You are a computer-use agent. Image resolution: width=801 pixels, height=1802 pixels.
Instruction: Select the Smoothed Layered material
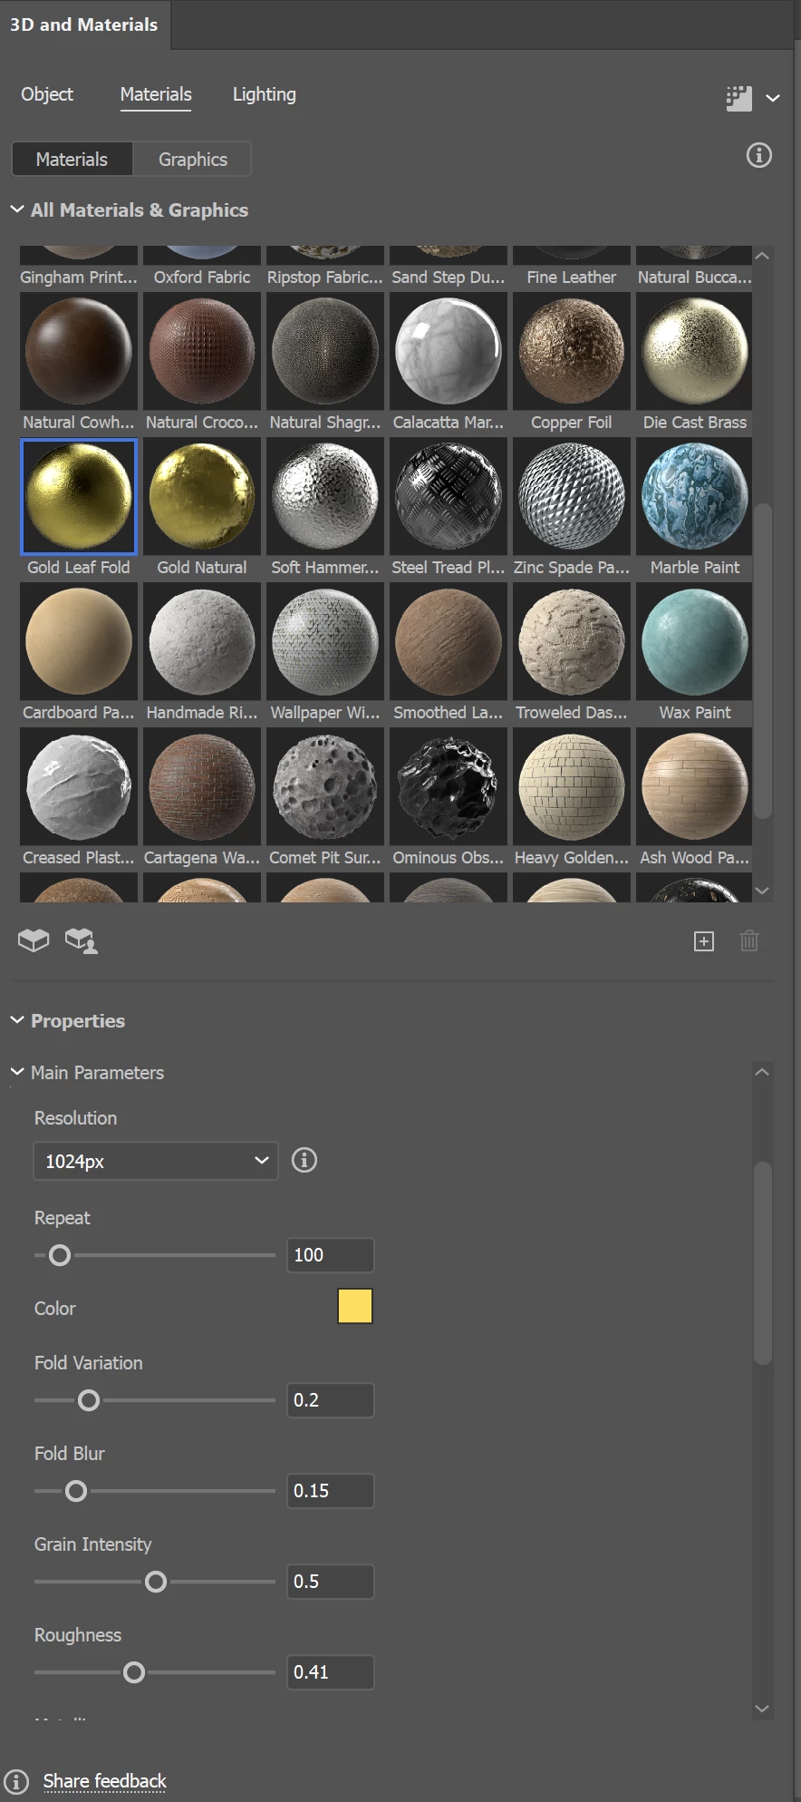tap(449, 642)
